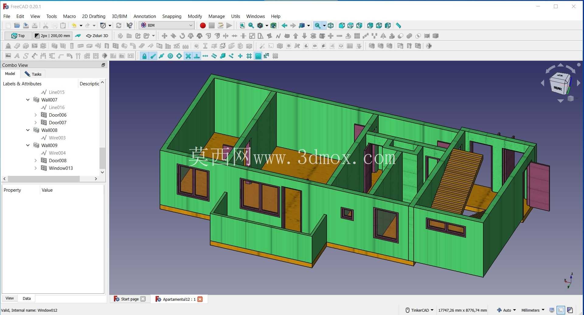Click the tree view vertical scrollbar

point(102,158)
